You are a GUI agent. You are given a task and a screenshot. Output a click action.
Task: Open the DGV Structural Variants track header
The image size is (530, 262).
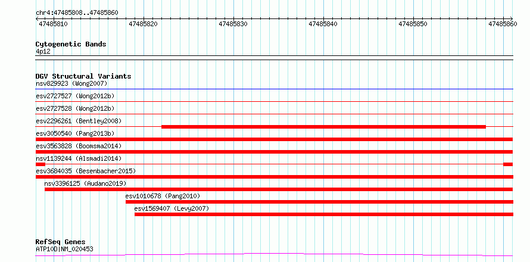coord(83,76)
